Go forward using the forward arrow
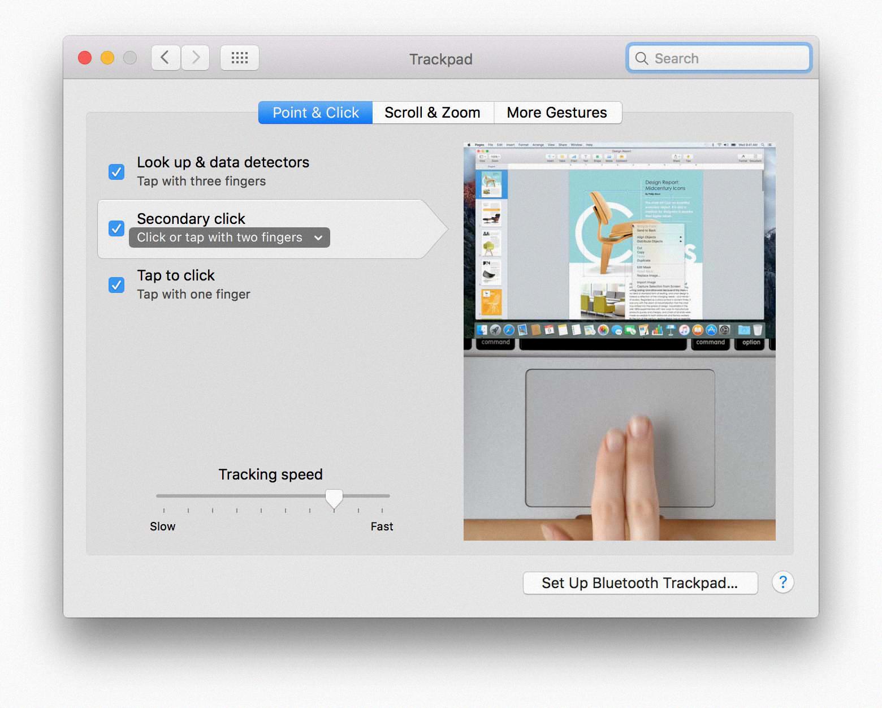 point(195,57)
